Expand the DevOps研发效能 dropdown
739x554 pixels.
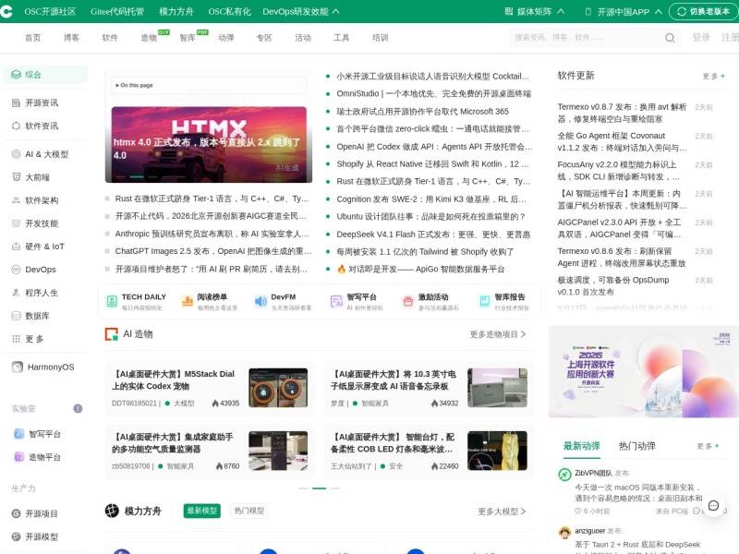(x=301, y=11)
